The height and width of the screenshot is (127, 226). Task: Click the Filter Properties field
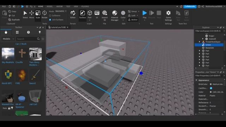[x=209, y=75]
